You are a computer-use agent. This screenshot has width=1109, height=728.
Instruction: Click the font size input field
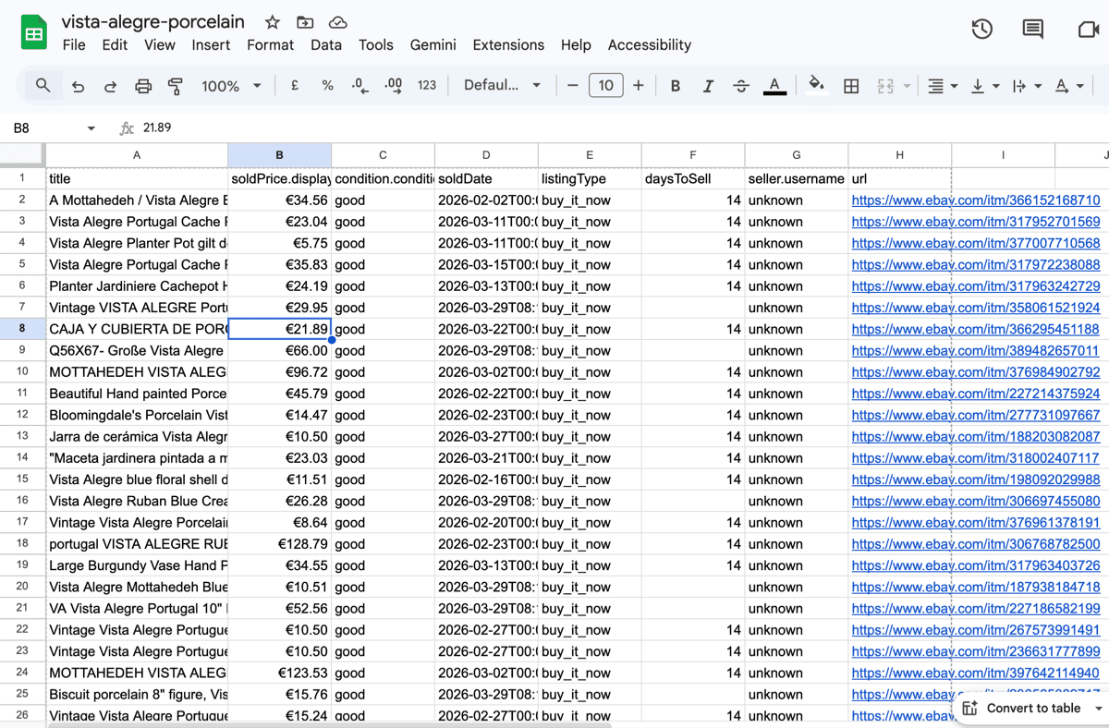[605, 86]
